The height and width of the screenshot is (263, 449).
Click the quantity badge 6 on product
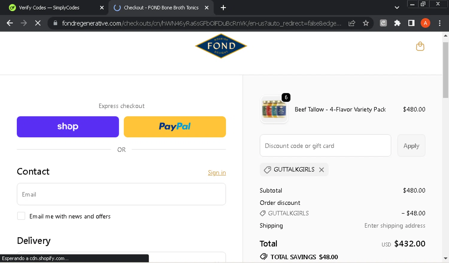click(x=286, y=97)
